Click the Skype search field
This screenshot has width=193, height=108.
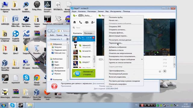click(x=84, y=28)
